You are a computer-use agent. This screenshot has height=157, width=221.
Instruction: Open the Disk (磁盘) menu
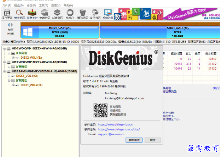pos(19,5)
